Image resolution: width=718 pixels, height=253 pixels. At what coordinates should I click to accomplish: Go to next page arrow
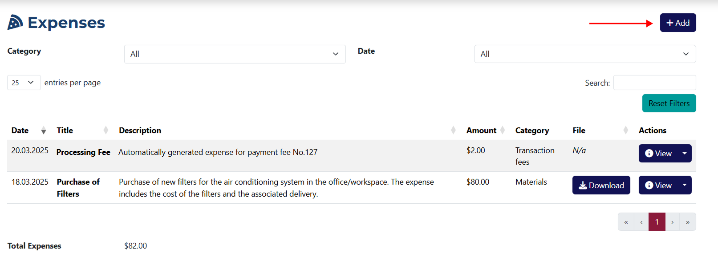pyautogui.click(x=672, y=222)
